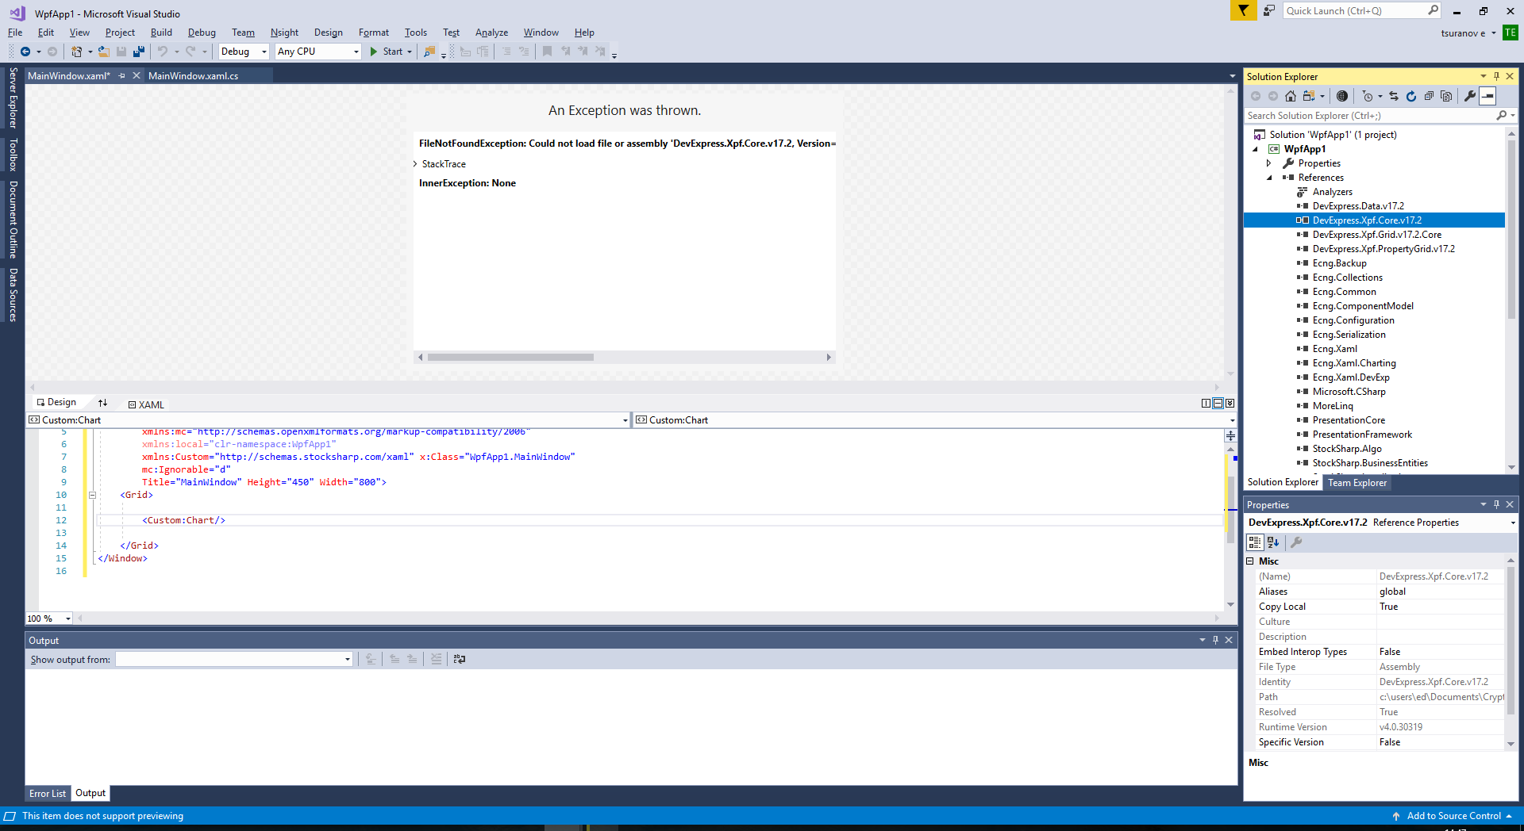Viewport: 1524px width, 831px height.
Task: Click the feedback icon next to Quick Launch
Action: pyautogui.click(x=1269, y=10)
